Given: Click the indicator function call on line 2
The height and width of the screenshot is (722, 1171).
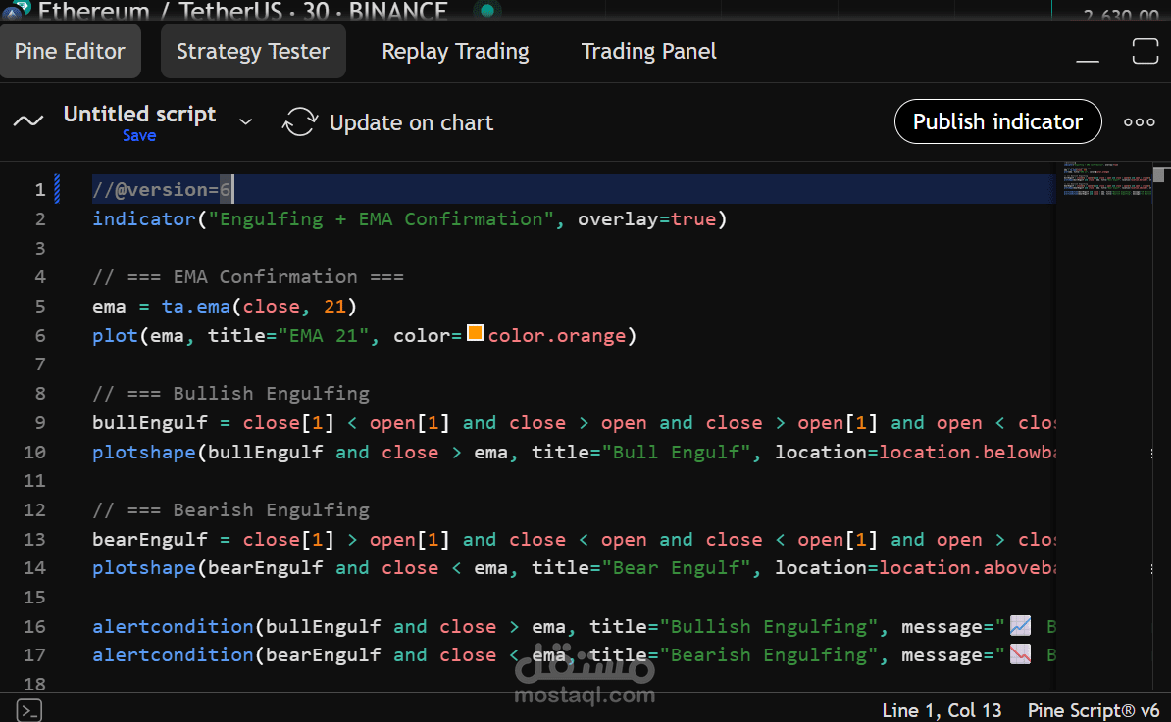Looking at the screenshot, I should pos(143,219).
